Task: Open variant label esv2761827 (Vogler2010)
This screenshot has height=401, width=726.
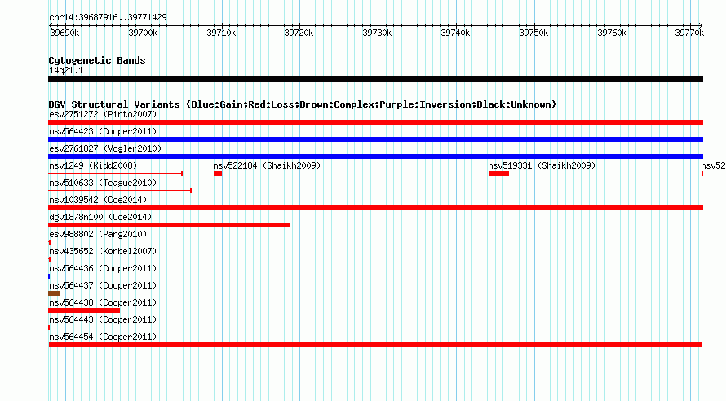Action: [105, 148]
